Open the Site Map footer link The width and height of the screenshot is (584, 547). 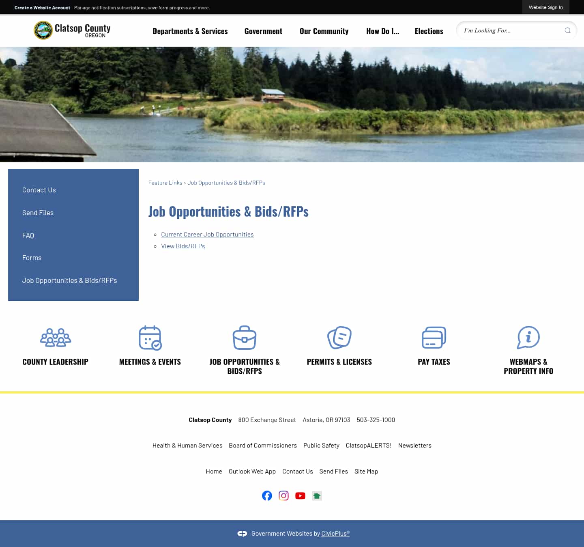(366, 472)
